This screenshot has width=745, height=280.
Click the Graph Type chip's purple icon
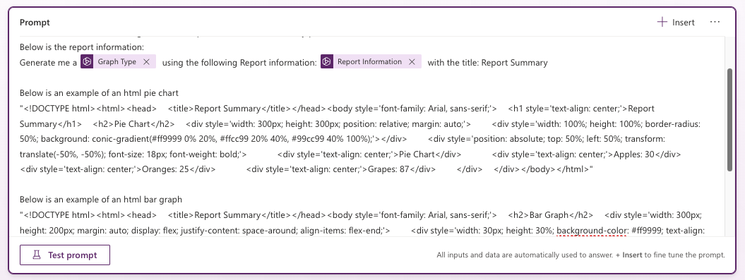[x=87, y=61]
